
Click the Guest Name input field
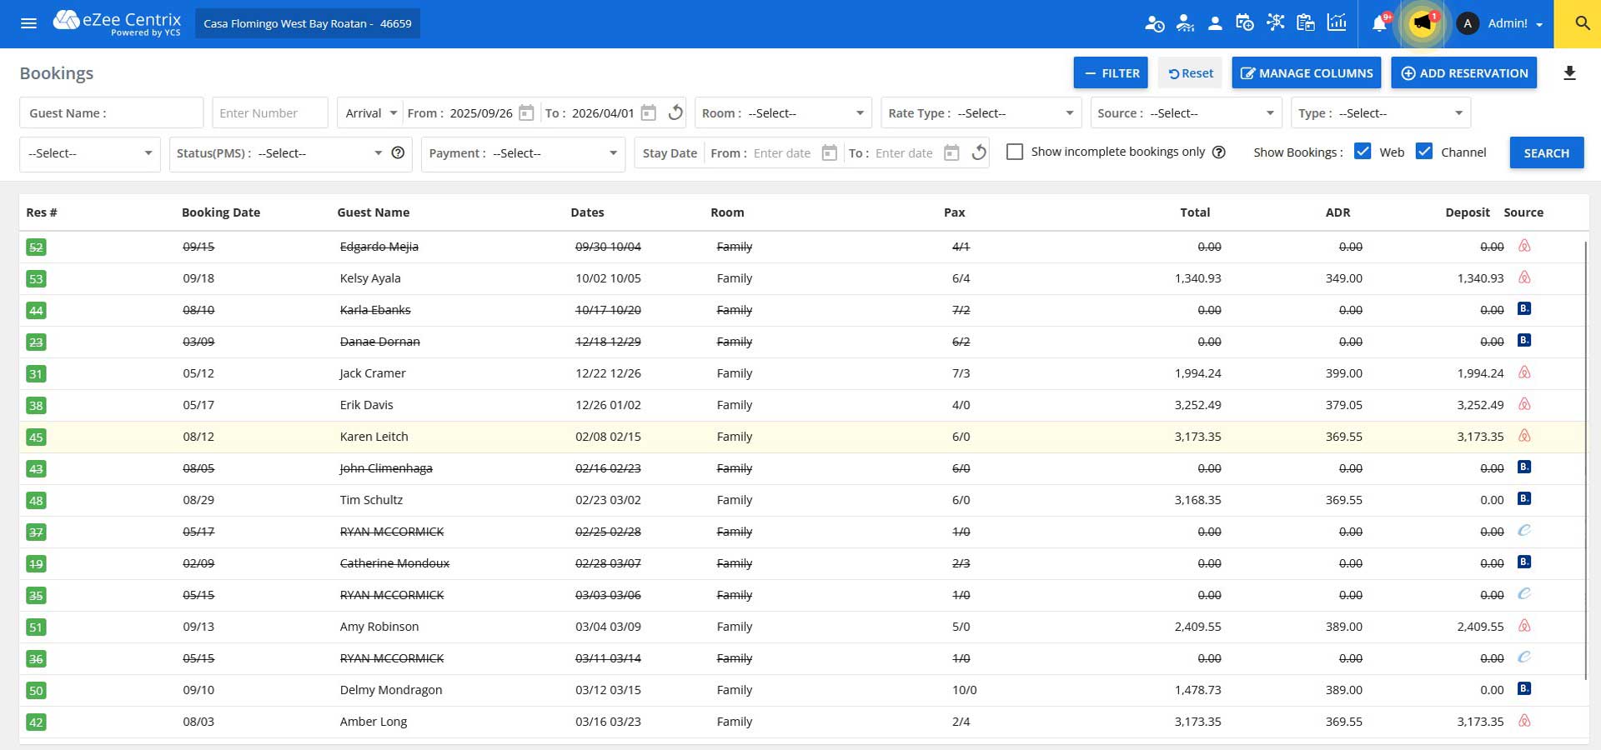point(112,113)
